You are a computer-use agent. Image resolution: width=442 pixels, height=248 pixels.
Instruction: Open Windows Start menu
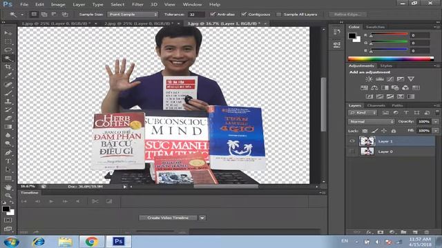click(11, 242)
